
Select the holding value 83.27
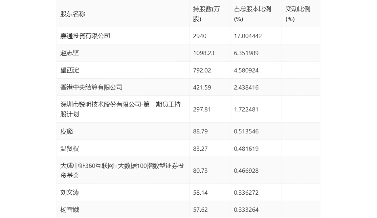(200, 149)
